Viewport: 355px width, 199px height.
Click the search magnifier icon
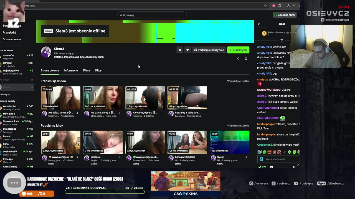point(121,15)
